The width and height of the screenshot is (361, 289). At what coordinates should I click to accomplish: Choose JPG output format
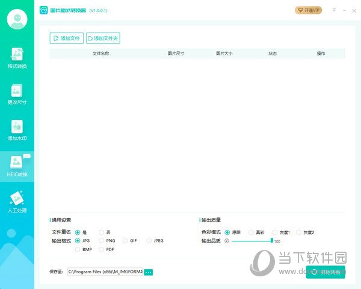pos(82,241)
